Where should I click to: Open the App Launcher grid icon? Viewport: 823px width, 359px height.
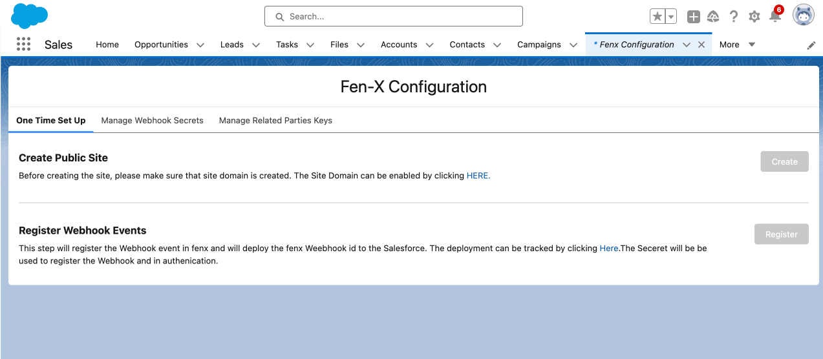(23, 45)
